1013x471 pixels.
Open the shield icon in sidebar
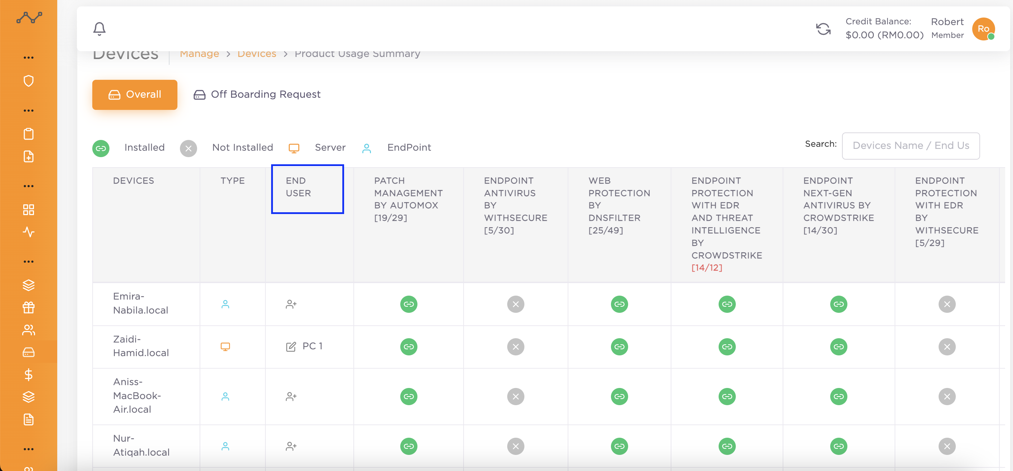pyautogui.click(x=28, y=81)
